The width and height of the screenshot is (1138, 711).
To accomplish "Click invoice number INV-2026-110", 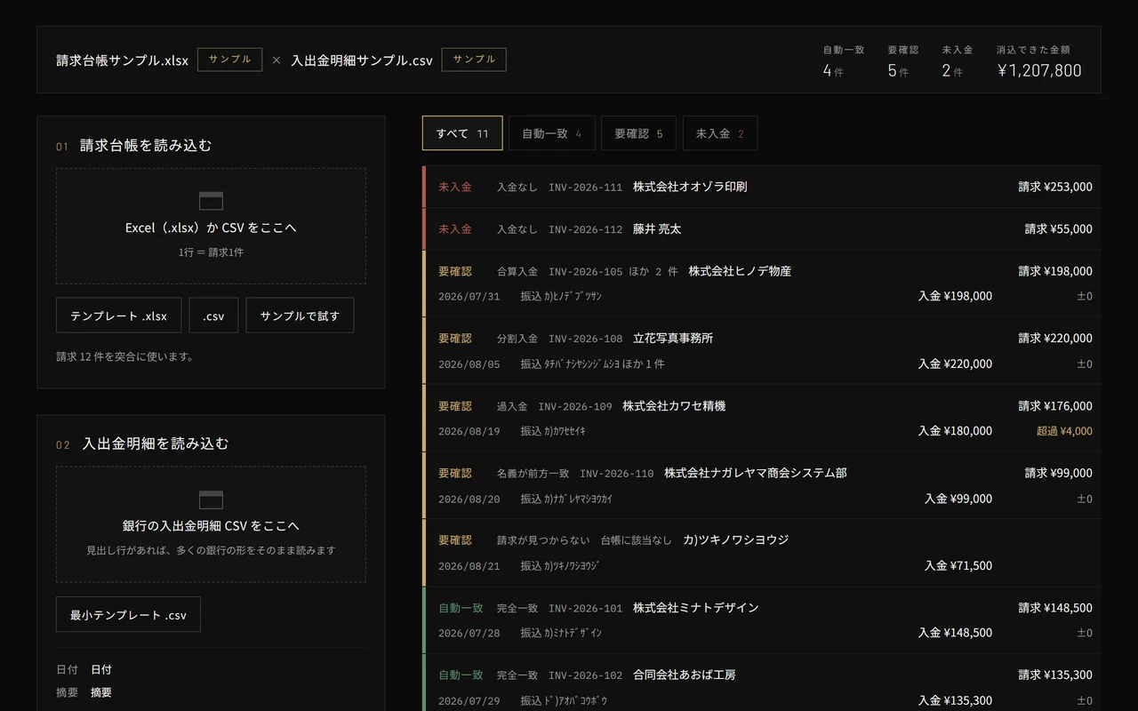I will [x=616, y=474].
